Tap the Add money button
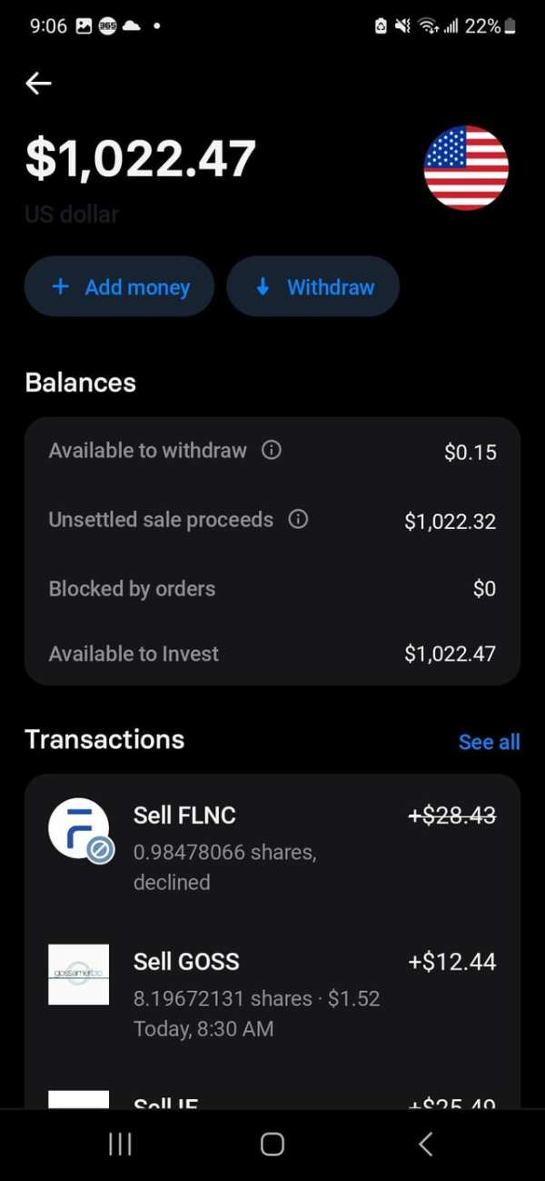Image resolution: width=545 pixels, height=1181 pixels. tap(120, 287)
